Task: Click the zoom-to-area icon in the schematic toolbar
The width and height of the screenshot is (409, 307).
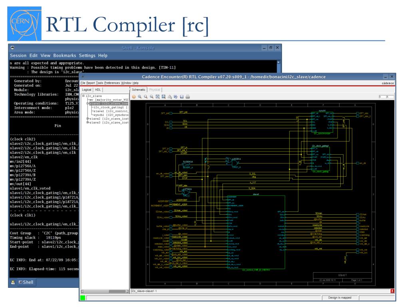Action: point(163,97)
